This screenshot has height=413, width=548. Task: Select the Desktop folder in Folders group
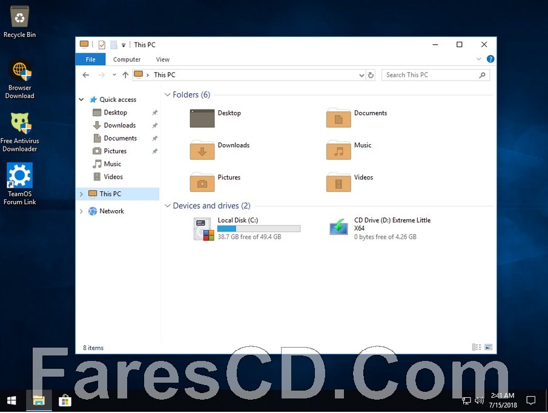216,118
